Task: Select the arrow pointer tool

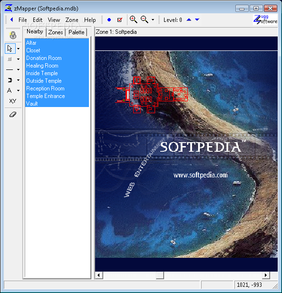Action: tap(10, 49)
